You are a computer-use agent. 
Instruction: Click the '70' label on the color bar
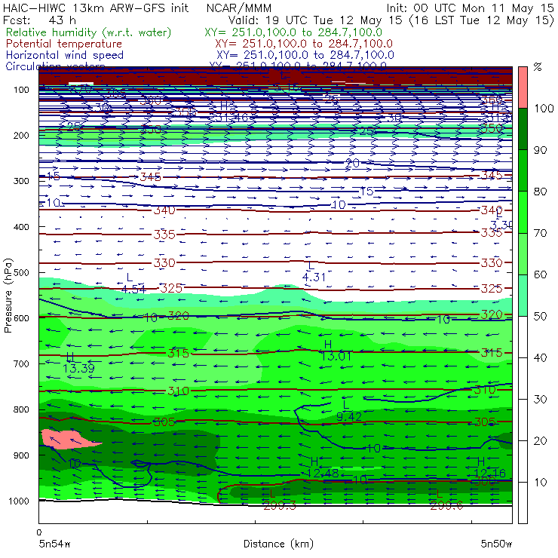[541, 233]
